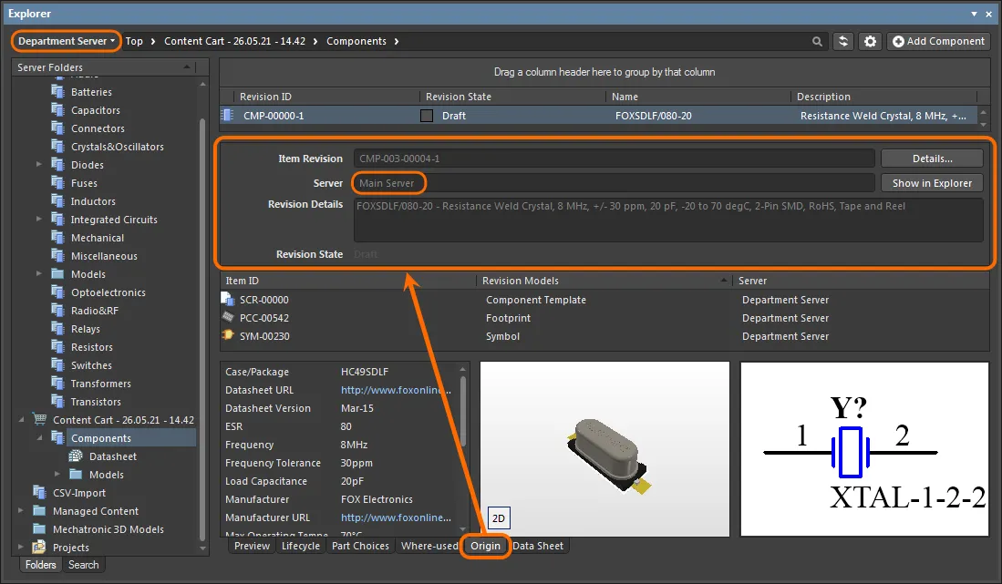This screenshot has width=1002, height=584.
Task: Switch to the Lifecycle tab
Action: coord(300,546)
